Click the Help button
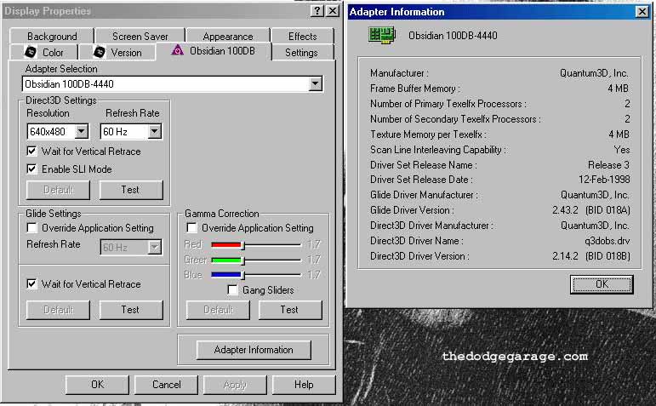Screen dimensions: 656x406 304,384
